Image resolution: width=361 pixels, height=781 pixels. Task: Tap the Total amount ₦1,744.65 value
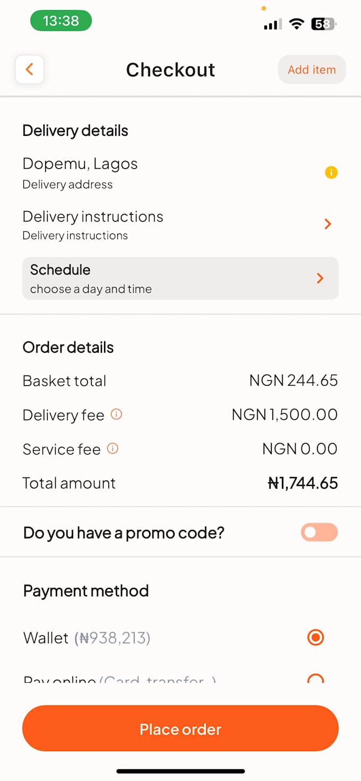coord(303,483)
